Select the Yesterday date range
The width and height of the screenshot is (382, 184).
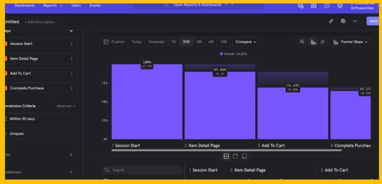tap(156, 42)
